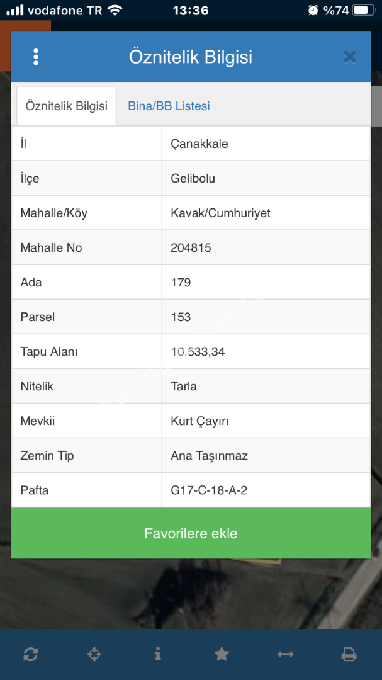This screenshot has width=382, height=680.
Task: Tap the Gelibolu district value
Action: tap(193, 178)
